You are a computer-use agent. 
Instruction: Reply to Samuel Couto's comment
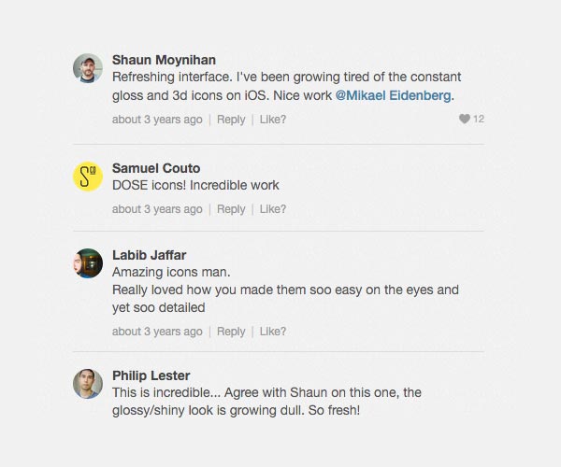pos(231,209)
